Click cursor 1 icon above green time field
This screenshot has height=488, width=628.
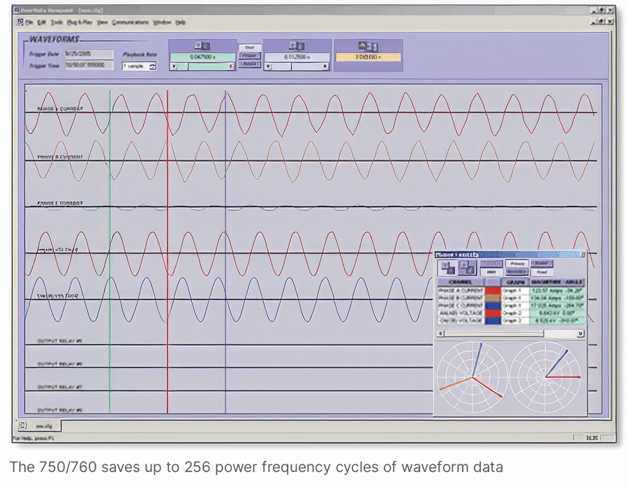[x=202, y=45]
